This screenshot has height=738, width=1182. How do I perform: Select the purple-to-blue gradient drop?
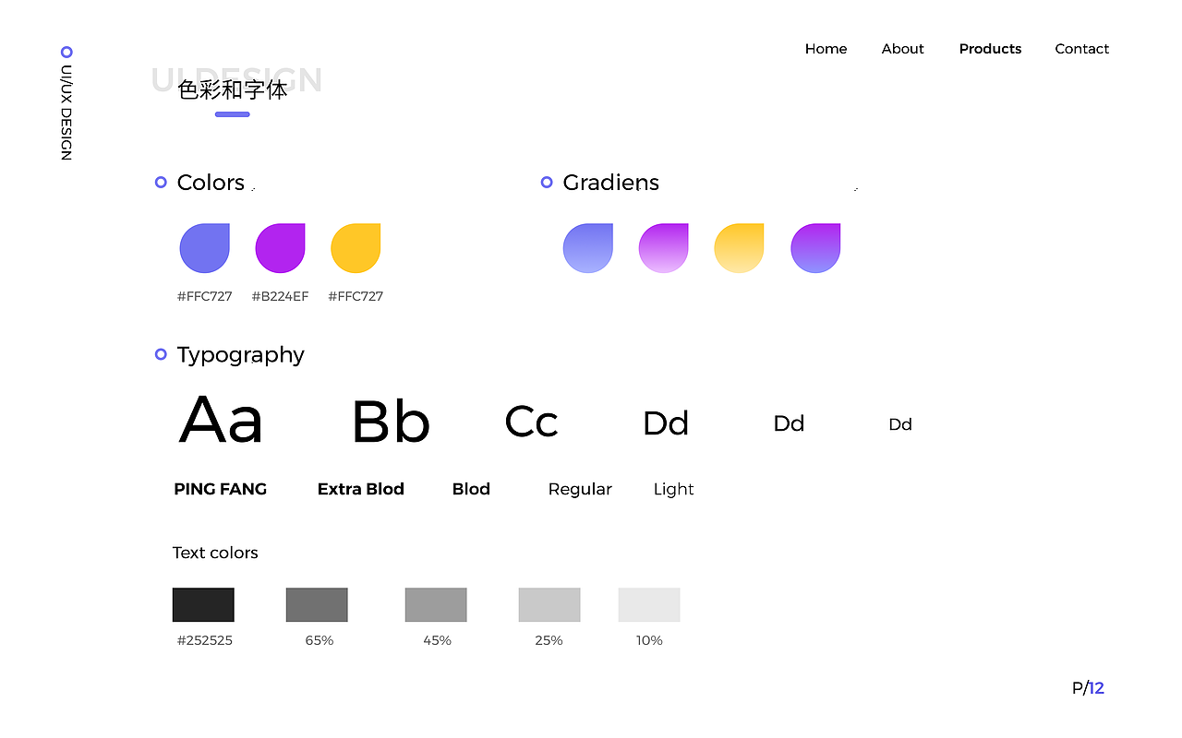(815, 248)
